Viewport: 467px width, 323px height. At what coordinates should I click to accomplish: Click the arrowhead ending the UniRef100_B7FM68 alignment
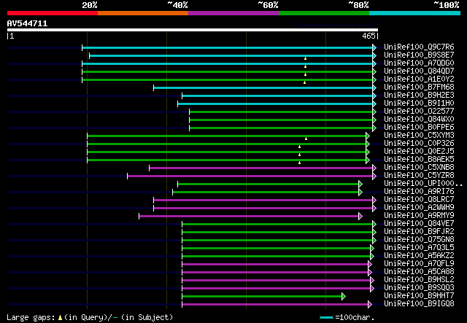[x=374, y=87]
